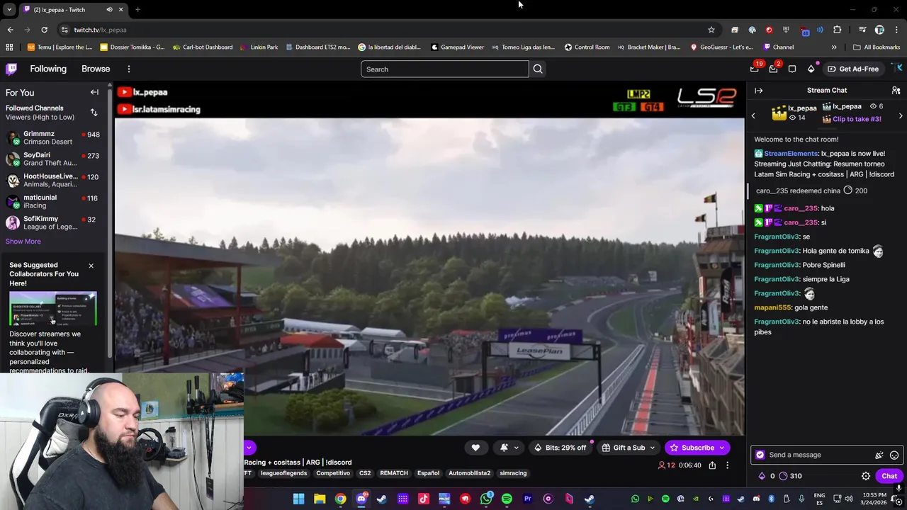Toggle the follow heart button

pos(475,448)
